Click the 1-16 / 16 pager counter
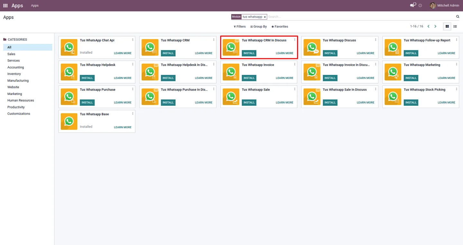The width and height of the screenshot is (463, 245). point(417,26)
